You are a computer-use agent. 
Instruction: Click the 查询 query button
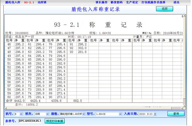[176, 114]
